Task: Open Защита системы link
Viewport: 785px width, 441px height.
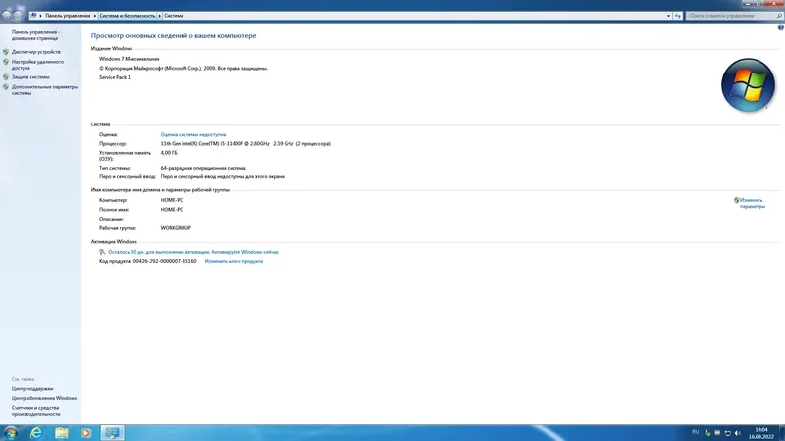Action: pos(30,77)
